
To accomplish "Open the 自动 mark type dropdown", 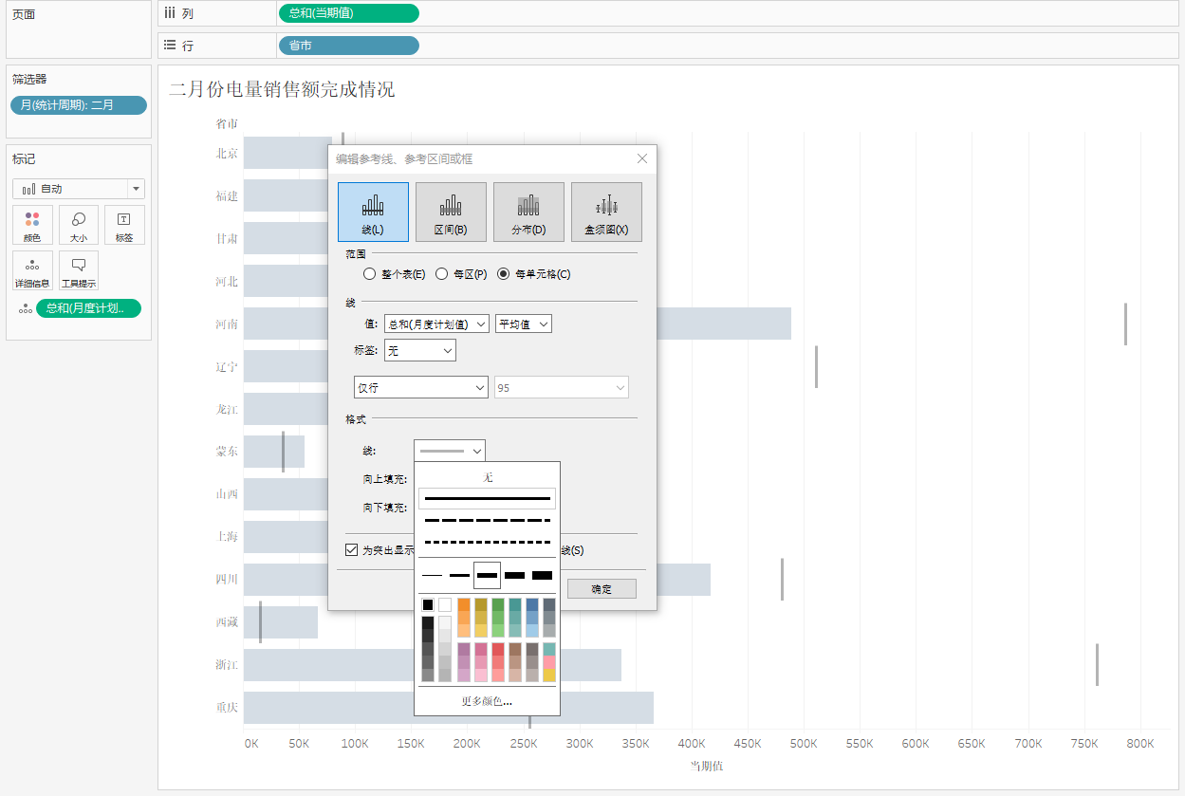I will (x=79, y=189).
